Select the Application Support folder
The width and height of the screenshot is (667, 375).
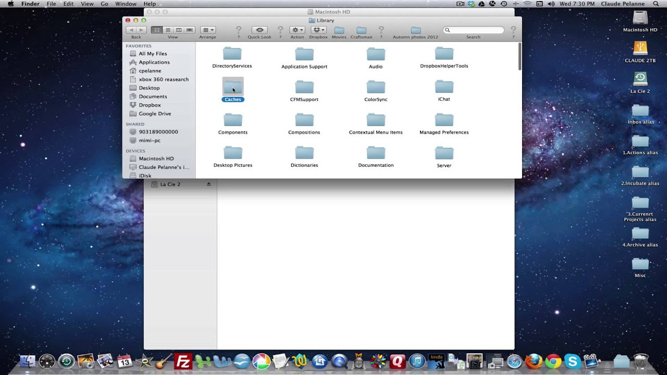304,58
